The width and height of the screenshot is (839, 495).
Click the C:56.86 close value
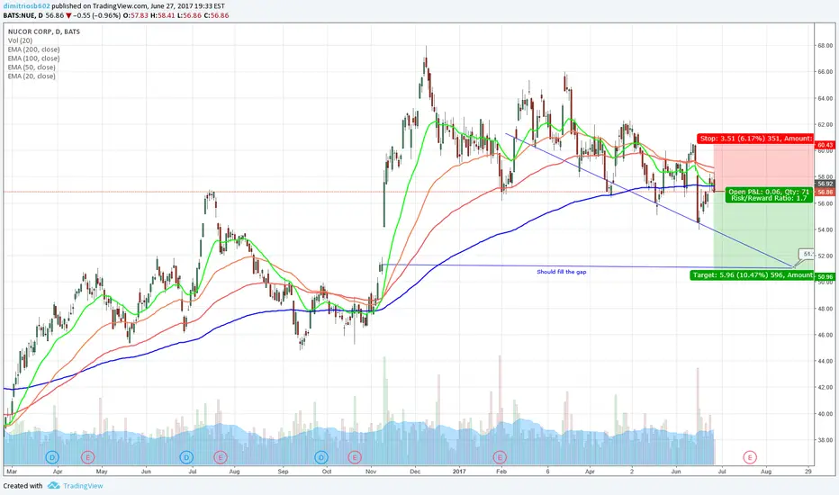216,15
